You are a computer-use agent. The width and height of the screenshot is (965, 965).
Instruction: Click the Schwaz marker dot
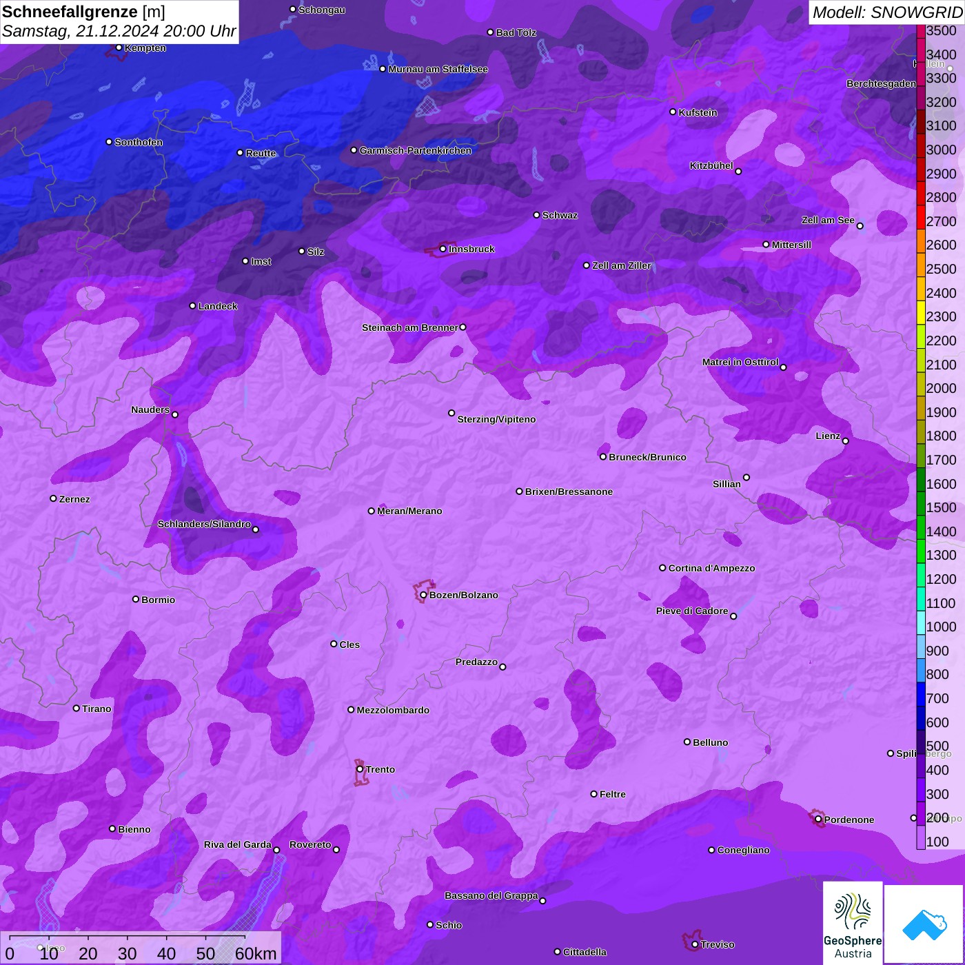tap(536, 215)
